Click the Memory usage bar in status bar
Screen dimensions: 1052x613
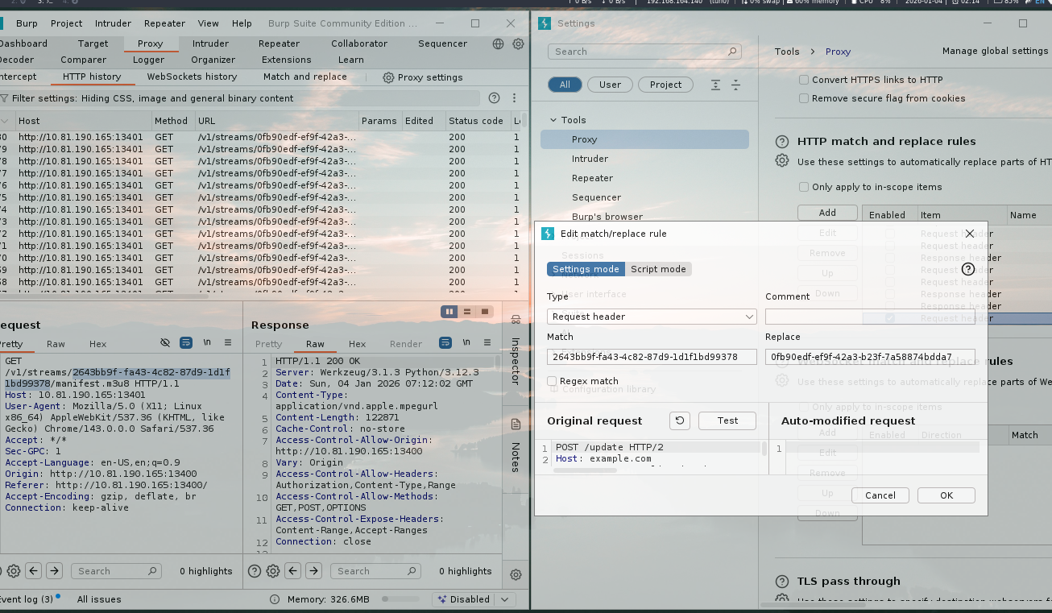click(x=400, y=599)
